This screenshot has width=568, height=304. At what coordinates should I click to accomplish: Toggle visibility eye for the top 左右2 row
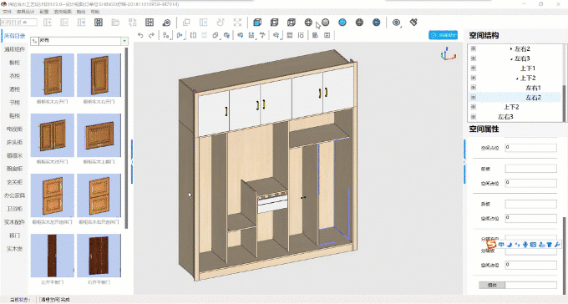click(473, 48)
